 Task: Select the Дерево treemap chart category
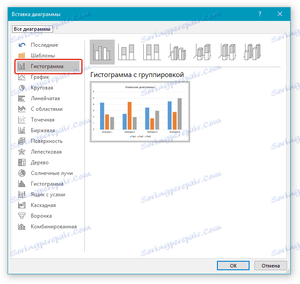(x=48, y=162)
